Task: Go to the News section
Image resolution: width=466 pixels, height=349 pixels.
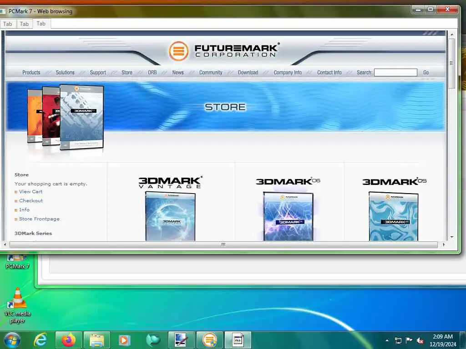Action: coord(178,72)
